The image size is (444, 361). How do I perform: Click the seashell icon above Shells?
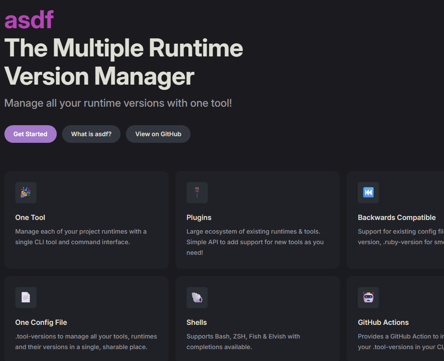coord(197,298)
